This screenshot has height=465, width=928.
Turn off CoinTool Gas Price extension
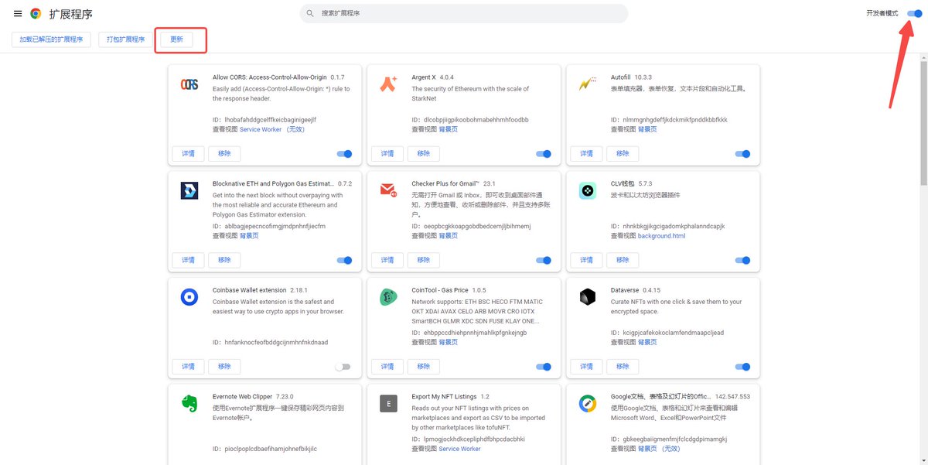point(544,367)
